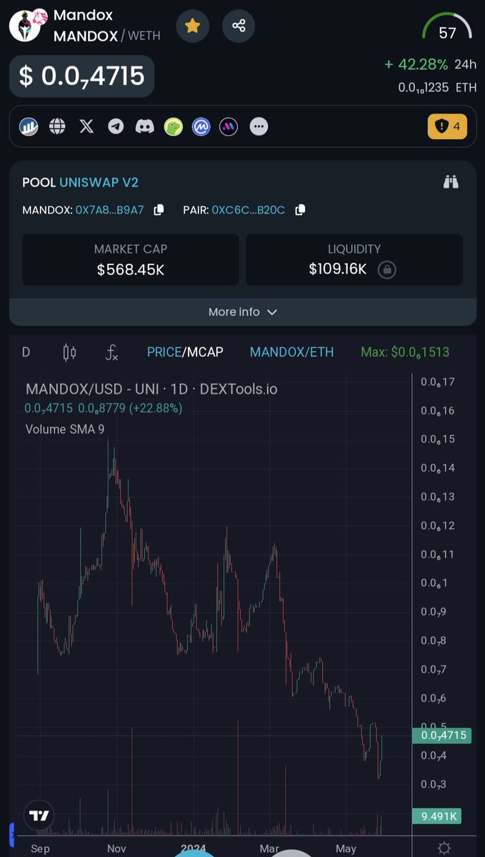Click the WETH pair label in header
This screenshot has height=857, width=485.
(144, 35)
